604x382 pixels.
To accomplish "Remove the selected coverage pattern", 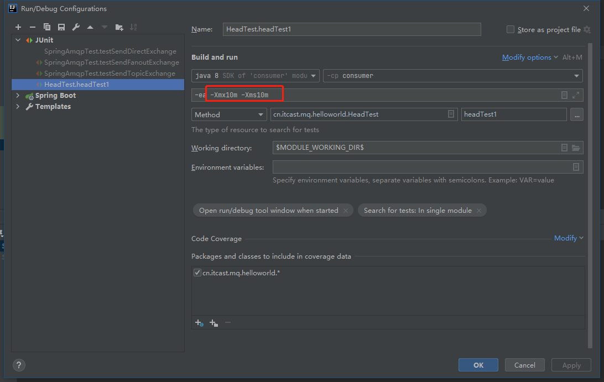I will click(x=228, y=322).
